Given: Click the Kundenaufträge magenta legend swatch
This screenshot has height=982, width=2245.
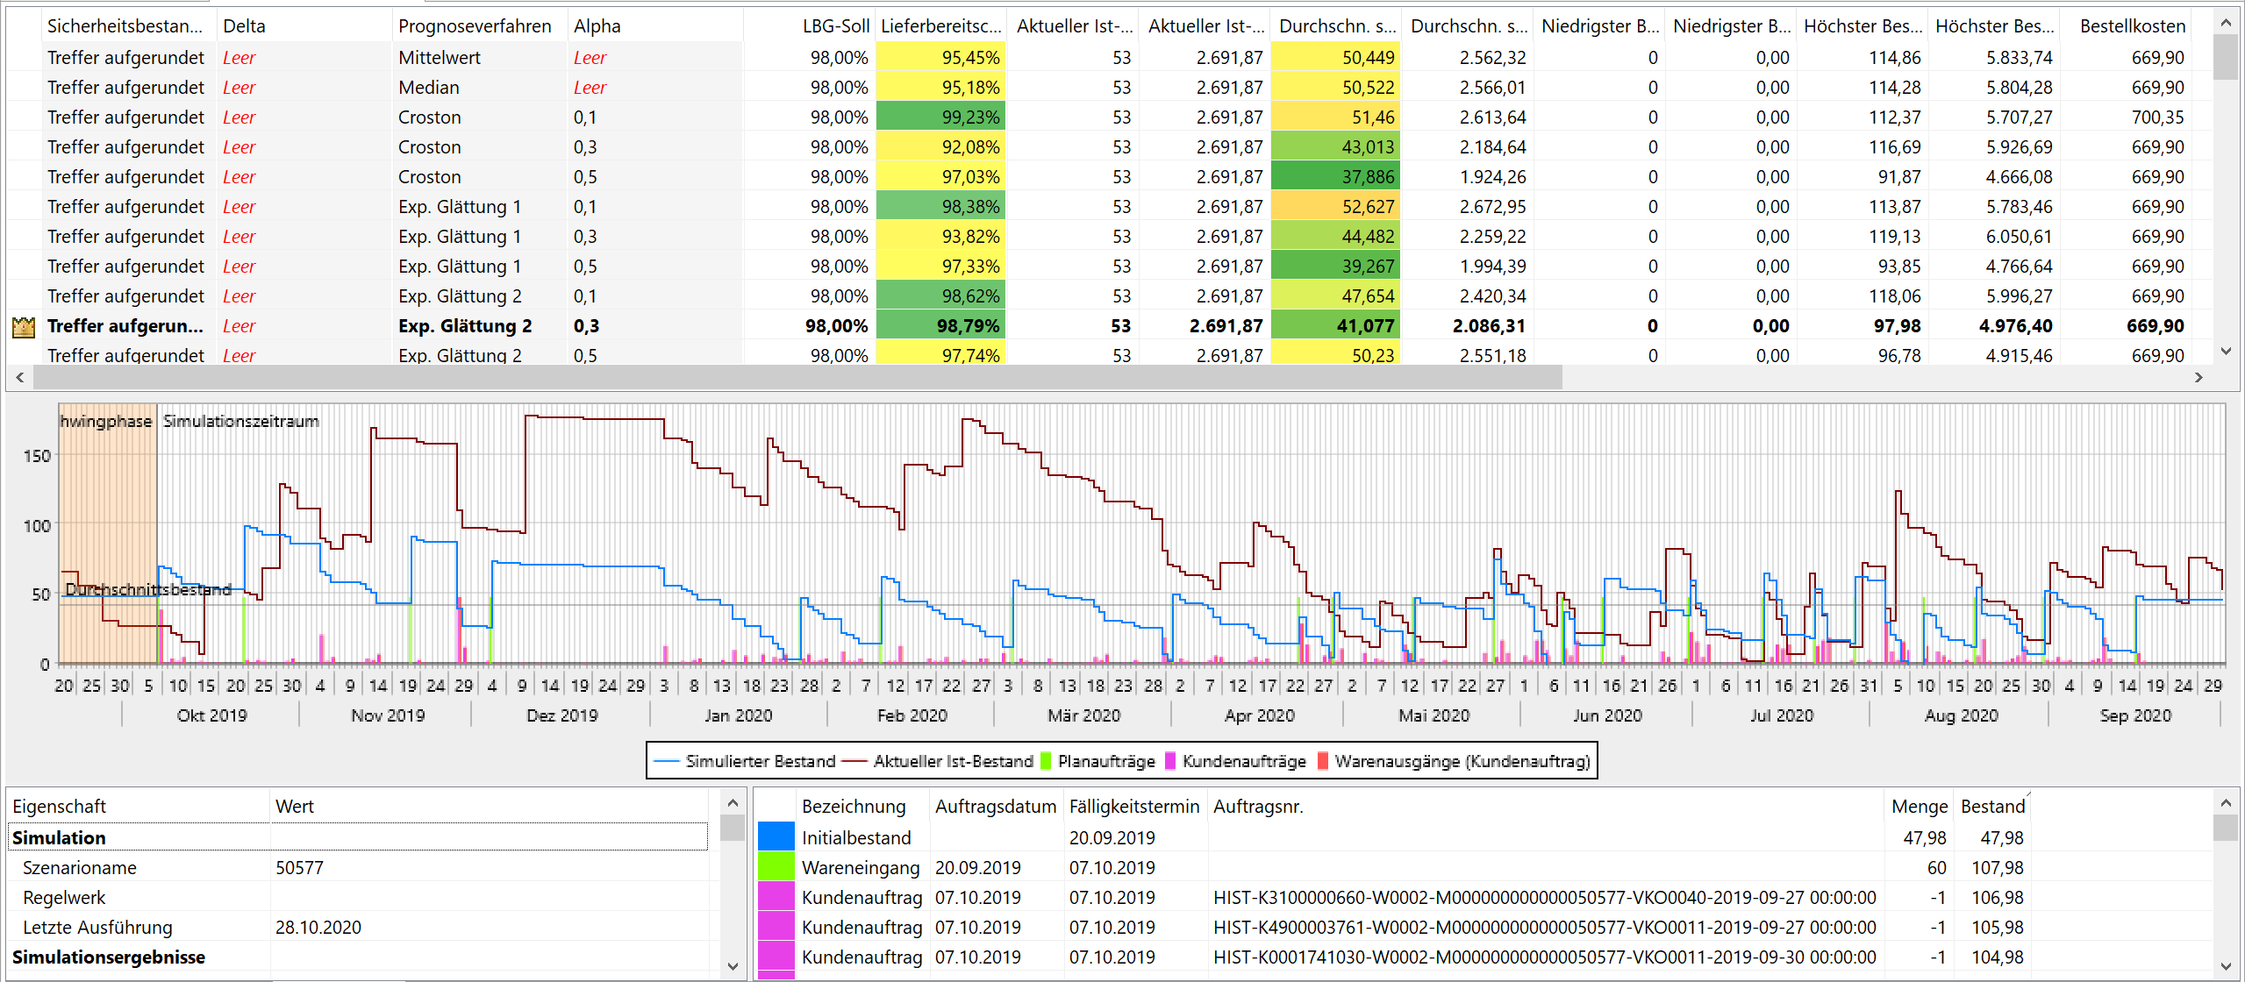Looking at the screenshot, I should tap(1169, 761).
